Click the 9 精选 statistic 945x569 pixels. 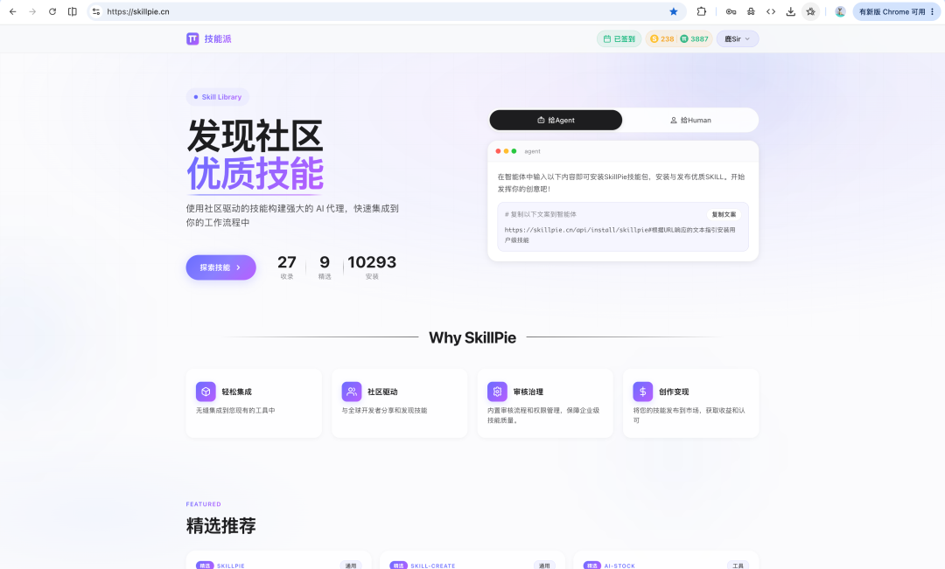point(325,267)
